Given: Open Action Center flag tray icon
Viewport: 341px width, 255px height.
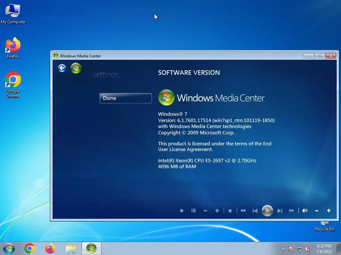Looking at the screenshot, I should pyautogui.click(x=291, y=249).
